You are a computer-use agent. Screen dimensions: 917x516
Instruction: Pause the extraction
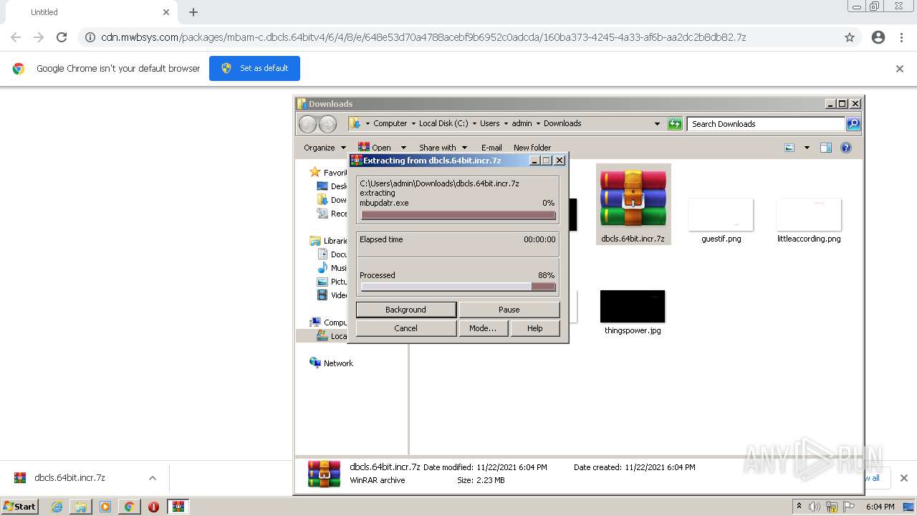coord(509,310)
